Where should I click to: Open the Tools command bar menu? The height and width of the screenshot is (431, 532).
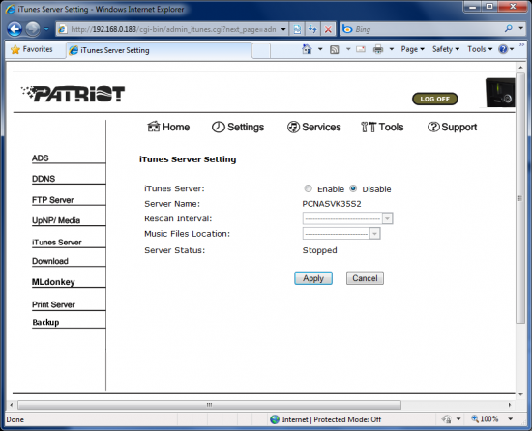(x=480, y=49)
